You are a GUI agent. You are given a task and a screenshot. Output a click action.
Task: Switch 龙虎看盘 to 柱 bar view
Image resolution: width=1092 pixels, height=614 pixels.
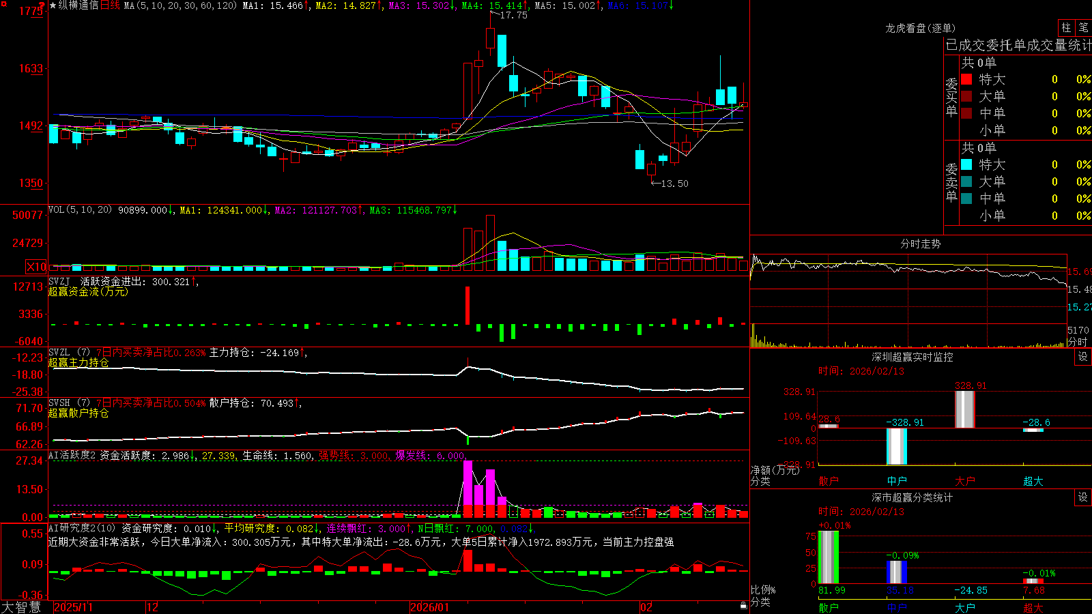point(1066,27)
